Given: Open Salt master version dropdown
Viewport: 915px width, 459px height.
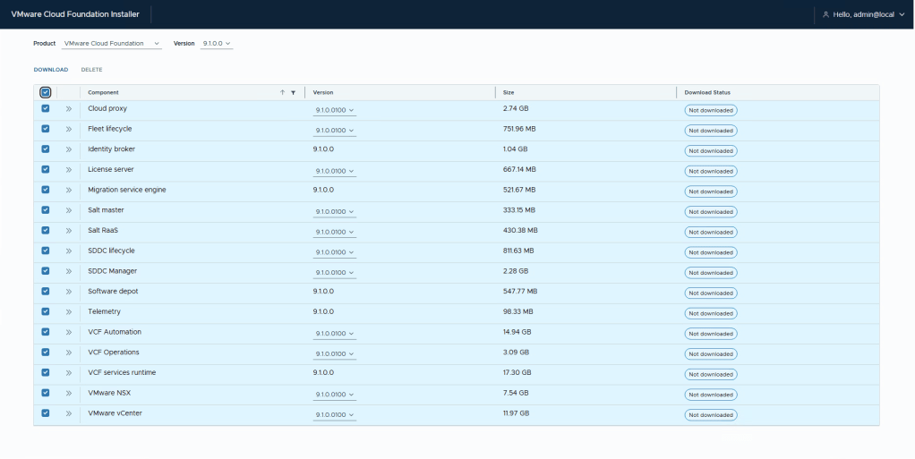Looking at the screenshot, I should pyautogui.click(x=334, y=212).
